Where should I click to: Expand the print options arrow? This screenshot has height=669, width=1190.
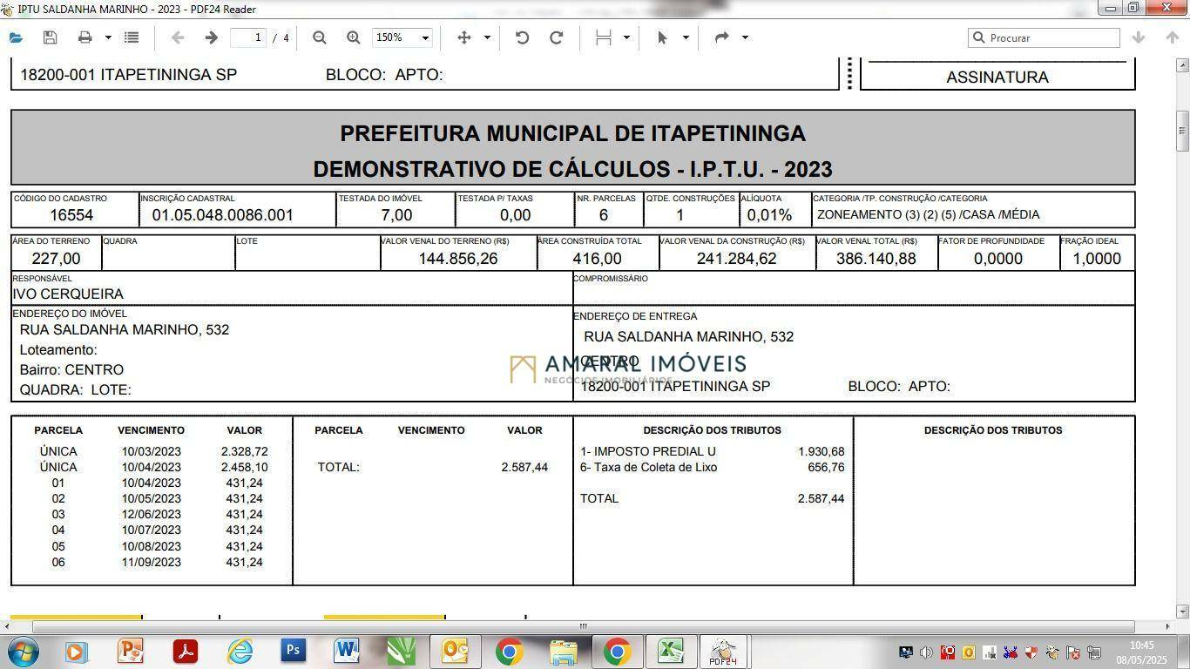[x=108, y=37]
